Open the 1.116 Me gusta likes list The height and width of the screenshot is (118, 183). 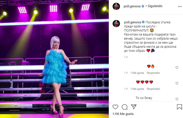pyautogui.click(x=123, y=114)
